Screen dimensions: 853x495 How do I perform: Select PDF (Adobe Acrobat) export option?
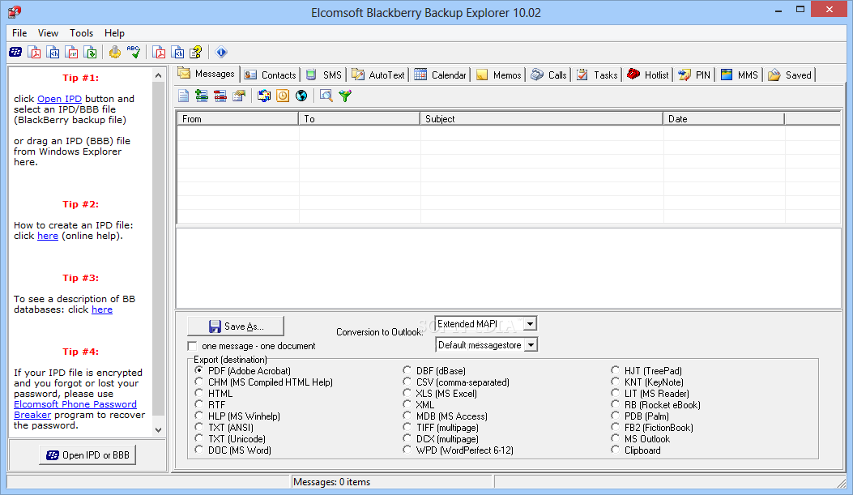point(199,370)
